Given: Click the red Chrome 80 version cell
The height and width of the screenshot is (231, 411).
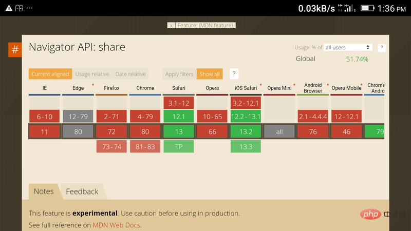Looking at the screenshot, I should click(x=145, y=132).
